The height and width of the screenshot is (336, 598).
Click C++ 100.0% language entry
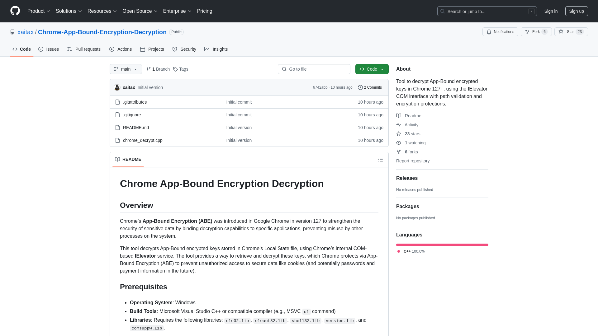coord(411,251)
